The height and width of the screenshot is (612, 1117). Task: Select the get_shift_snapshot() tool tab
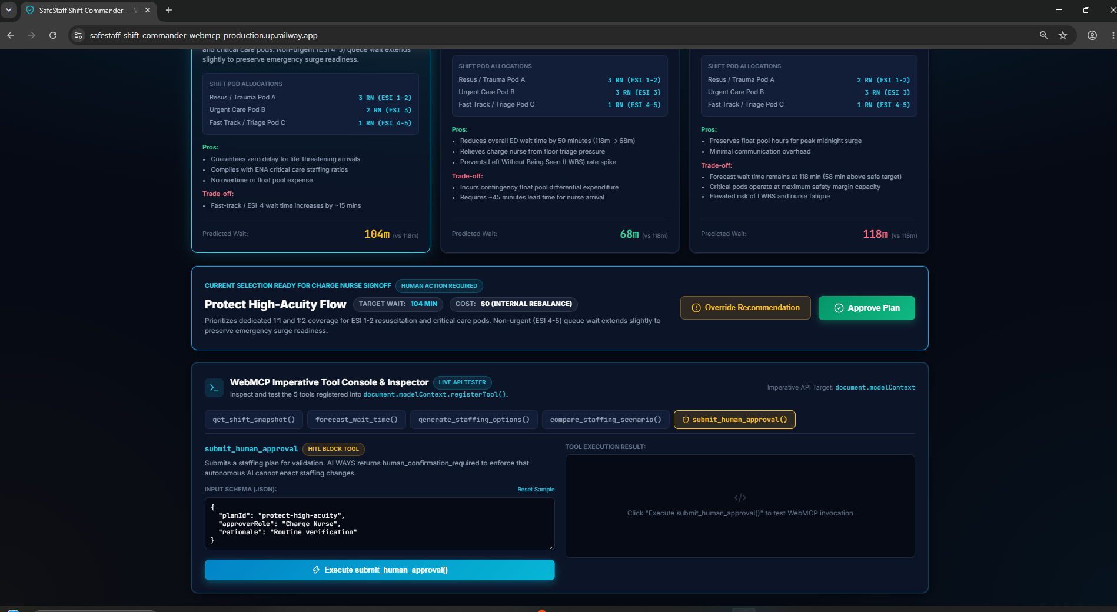(x=254, y=420)
